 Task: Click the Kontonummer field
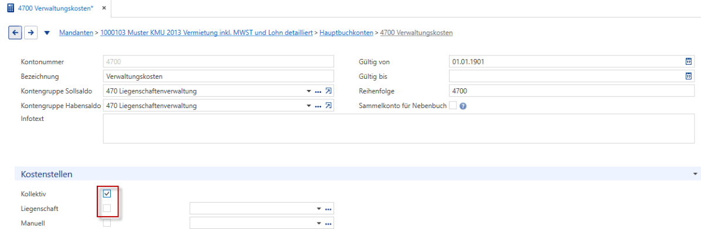coord(219,61)
